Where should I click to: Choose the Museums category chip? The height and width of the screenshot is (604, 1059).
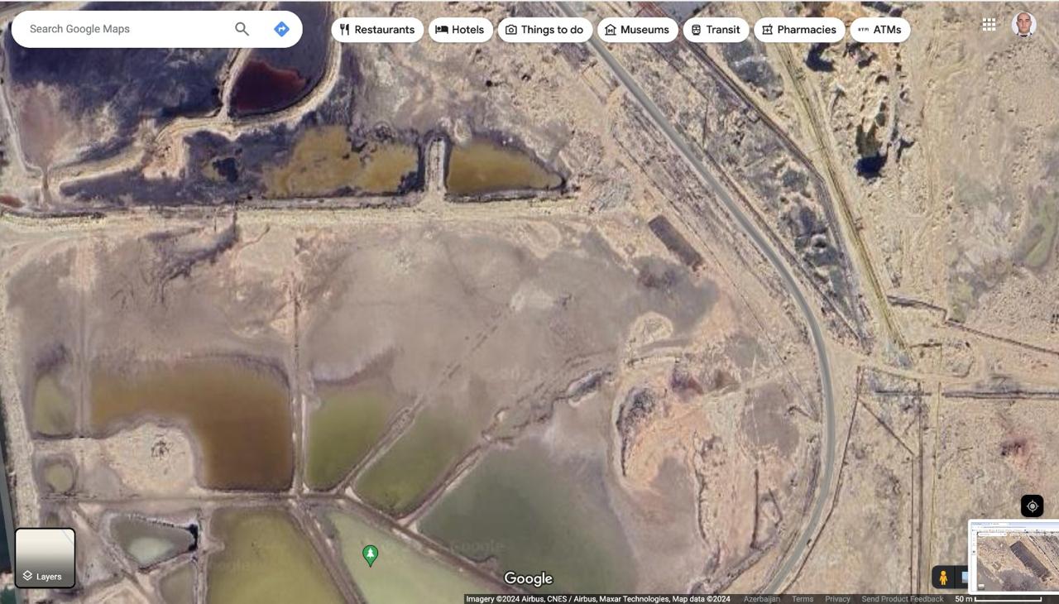coord(637,30)
